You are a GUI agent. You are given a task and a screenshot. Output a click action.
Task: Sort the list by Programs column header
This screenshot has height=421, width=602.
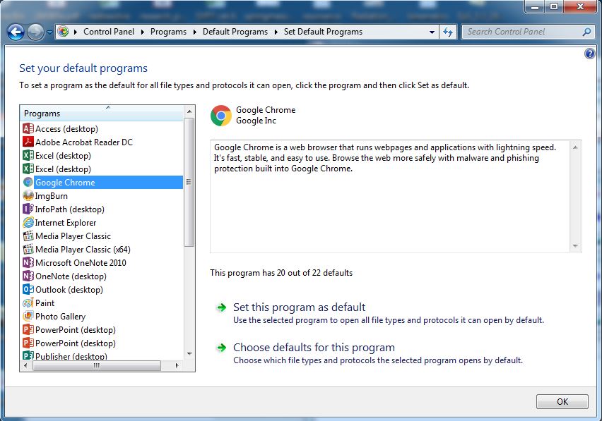pos(102,114)
